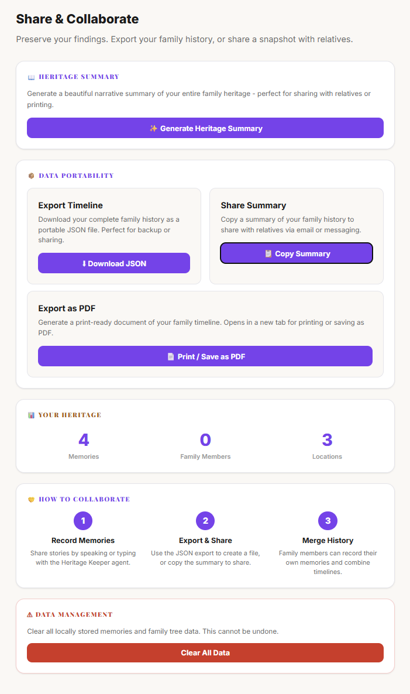Image resolution: width=410 pixels, height=694 pixels.
Task: Click the Export Timeline card heading
Action: point(70,205)
